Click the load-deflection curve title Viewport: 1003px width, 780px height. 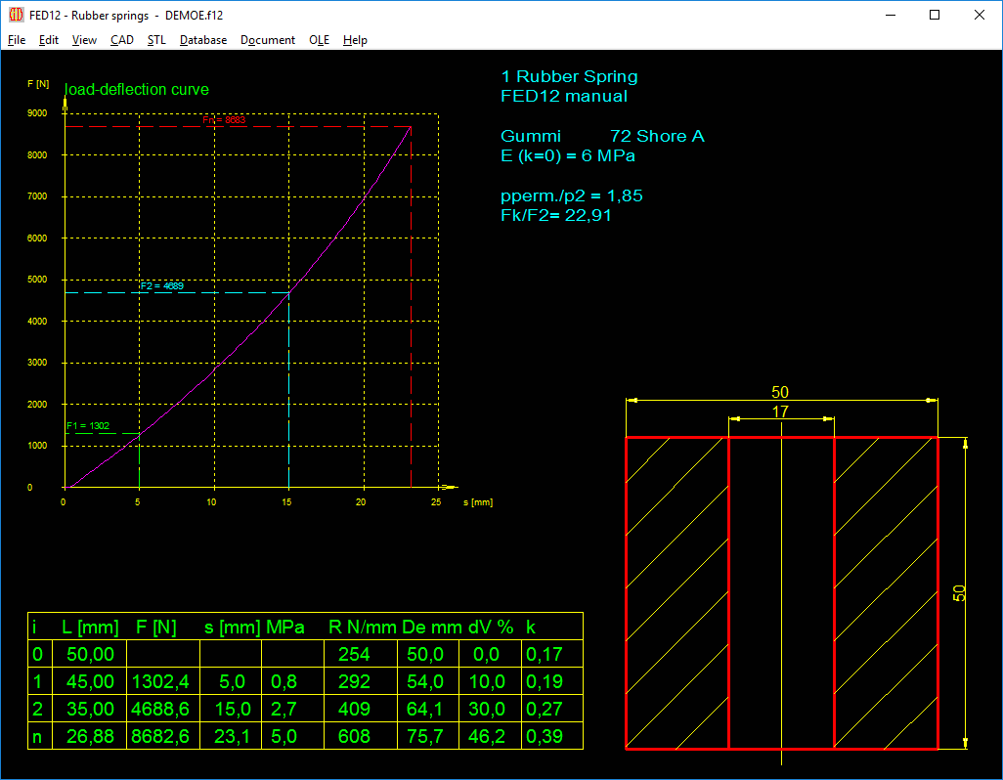137,90
